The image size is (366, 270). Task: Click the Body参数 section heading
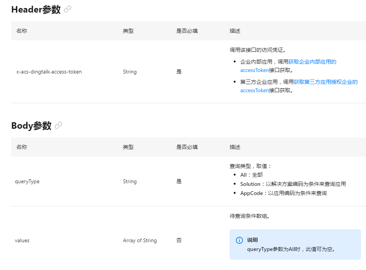(x=31, y=126)
